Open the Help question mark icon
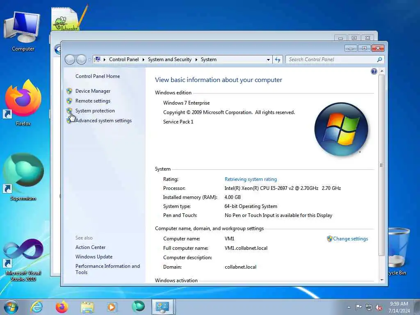 (374, 71)
